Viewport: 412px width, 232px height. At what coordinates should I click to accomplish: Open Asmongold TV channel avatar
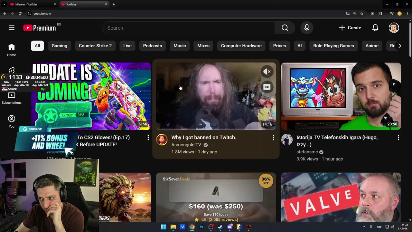(162, 140)
